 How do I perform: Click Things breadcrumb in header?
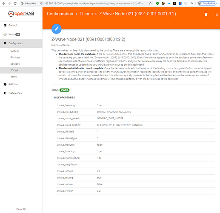point(86,14)
